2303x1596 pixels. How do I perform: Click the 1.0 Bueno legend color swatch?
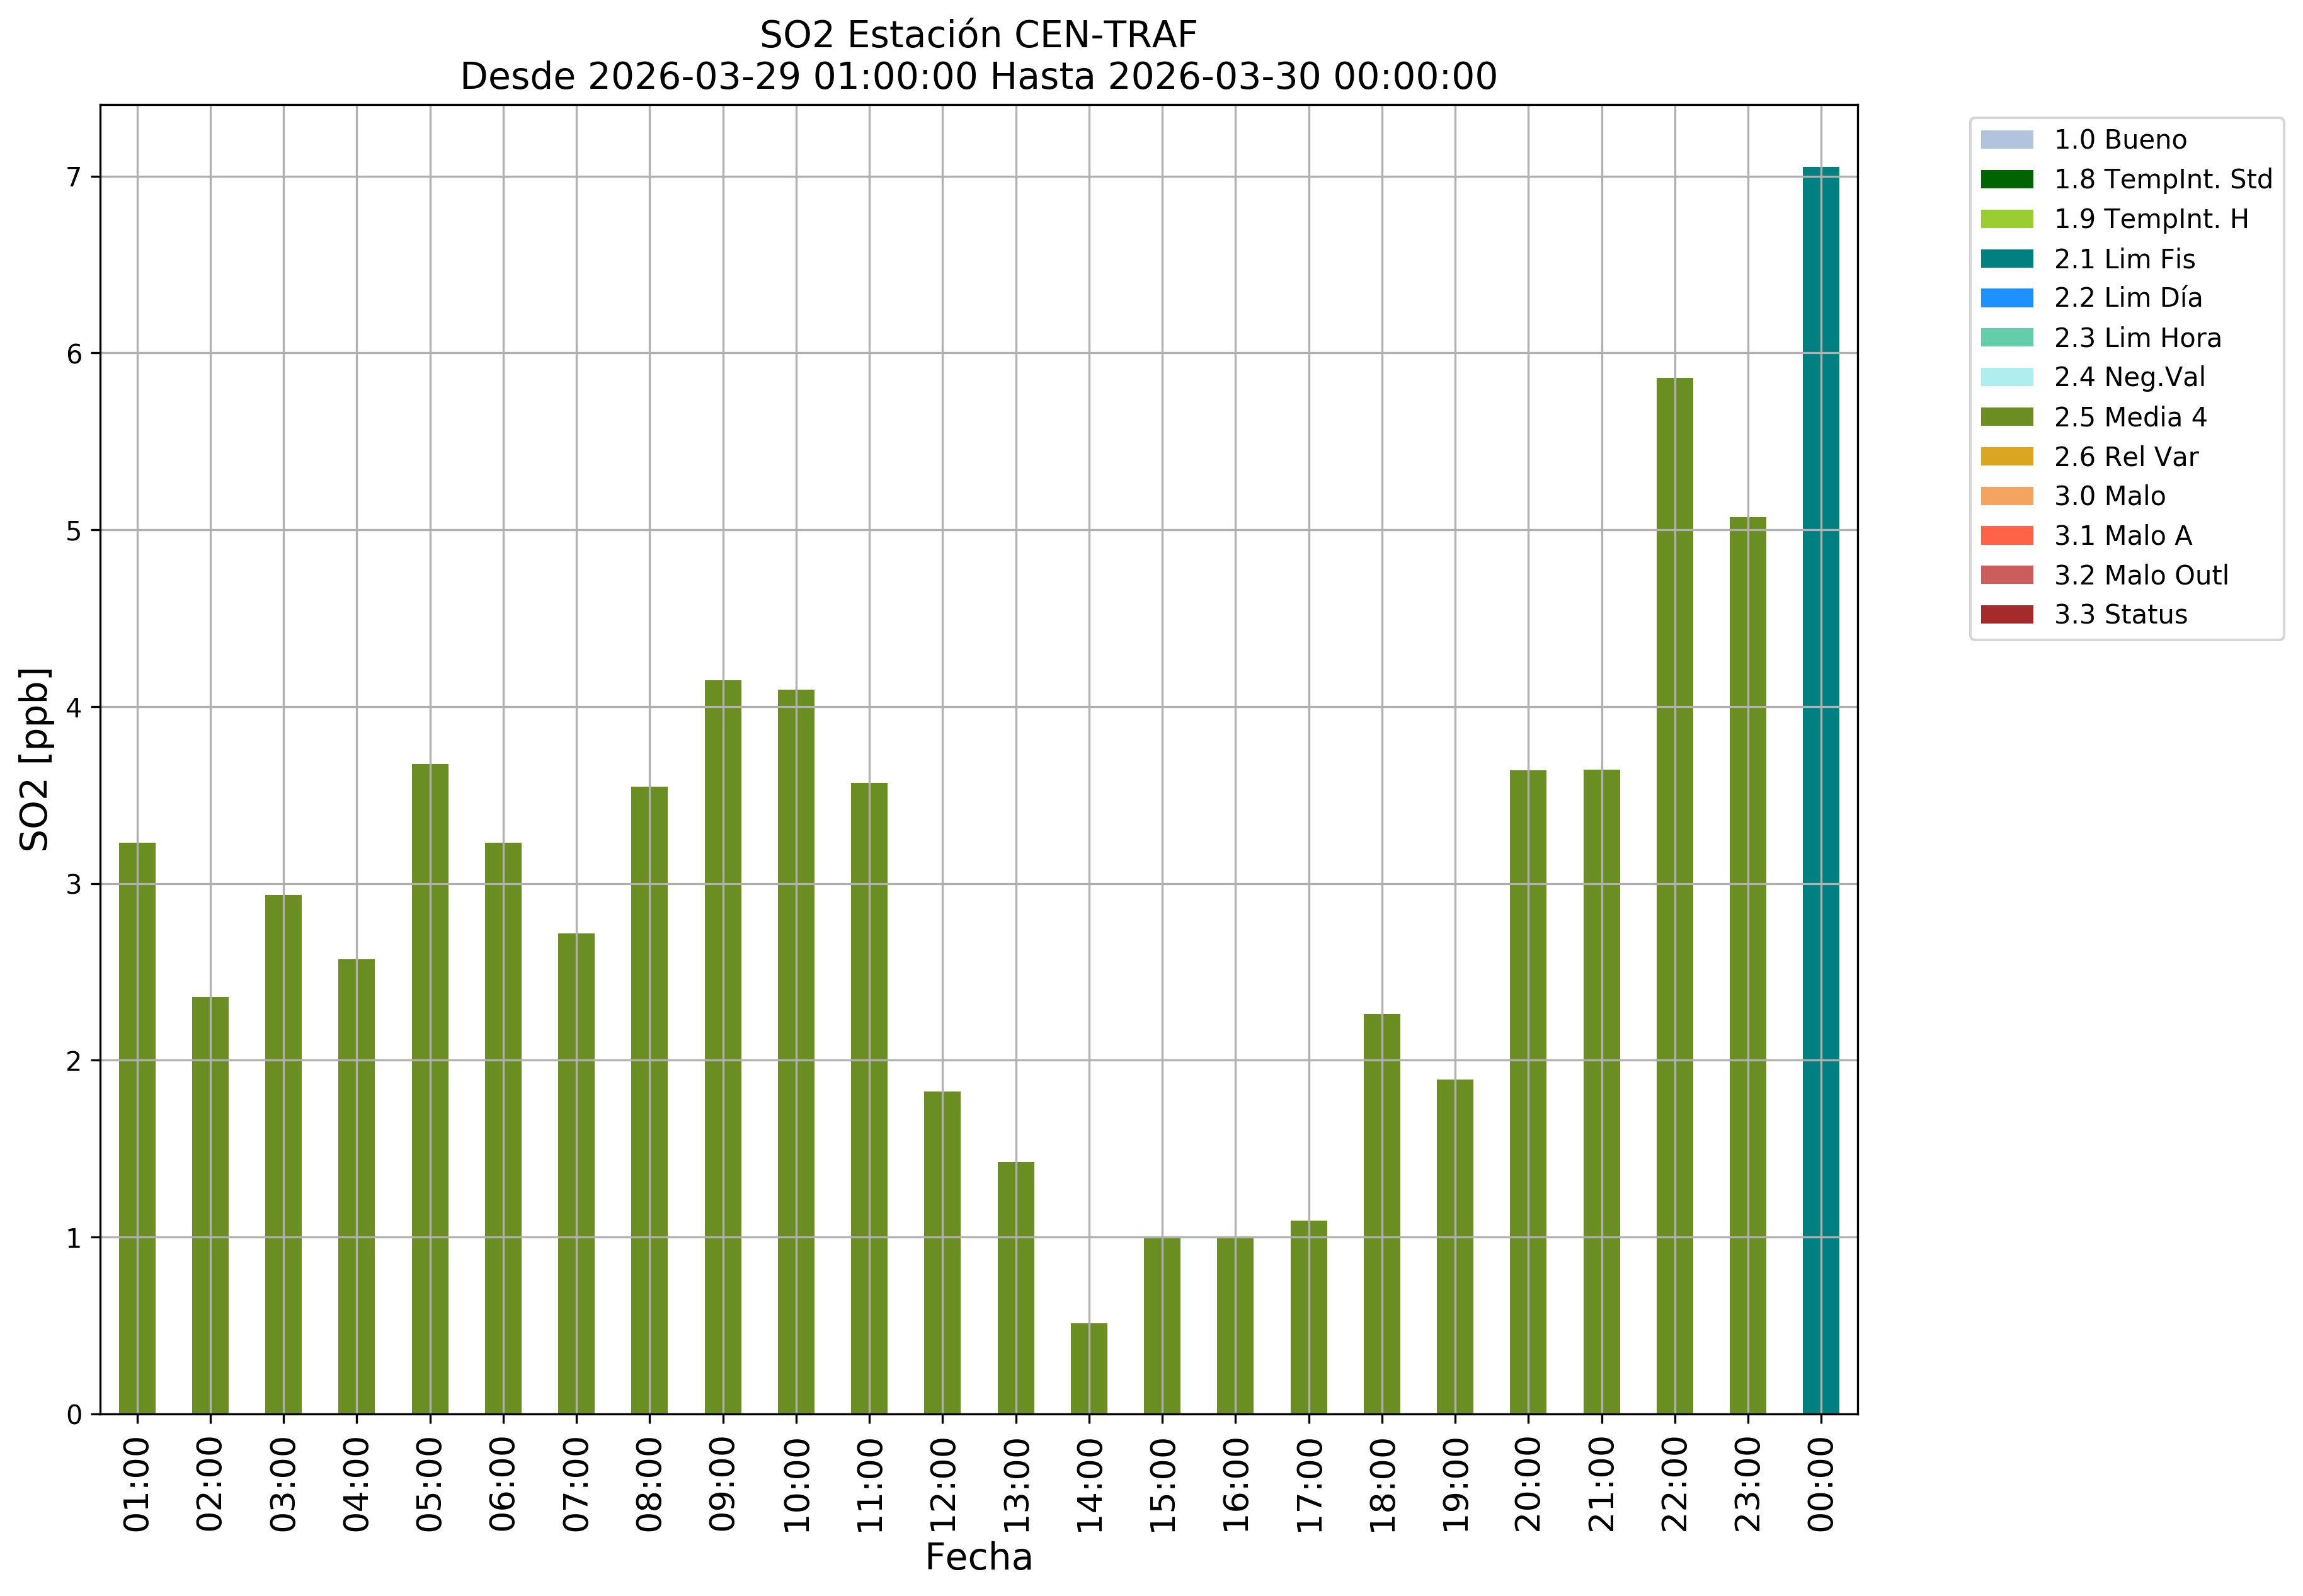pos(2006,140)
